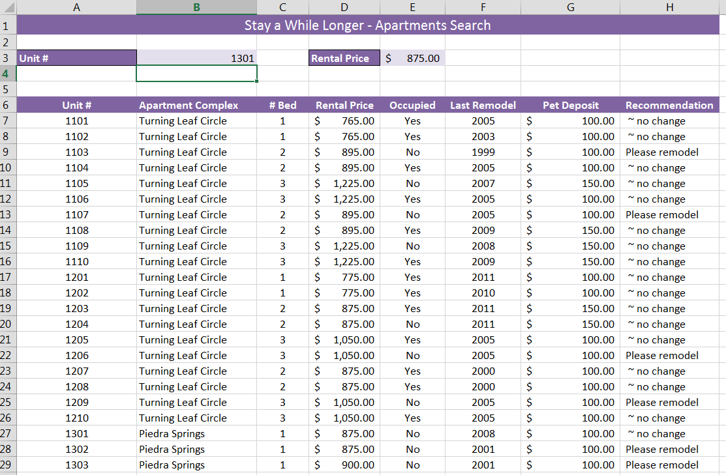
Task: Click the Turning Leaf Circle cell for unit 1101
Action: [183, 121]
